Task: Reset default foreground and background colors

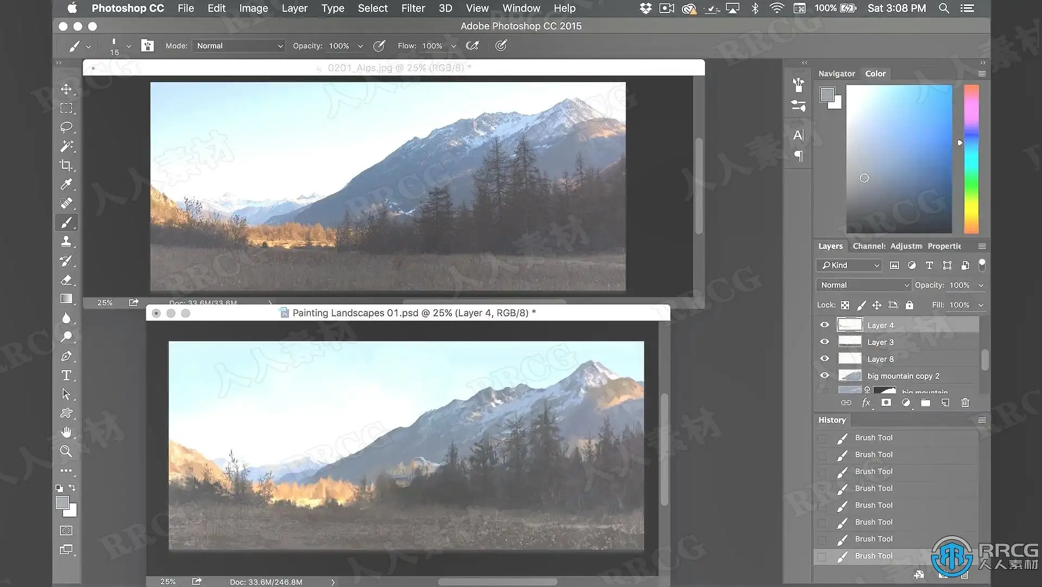Action: click(x=59, y=488)
